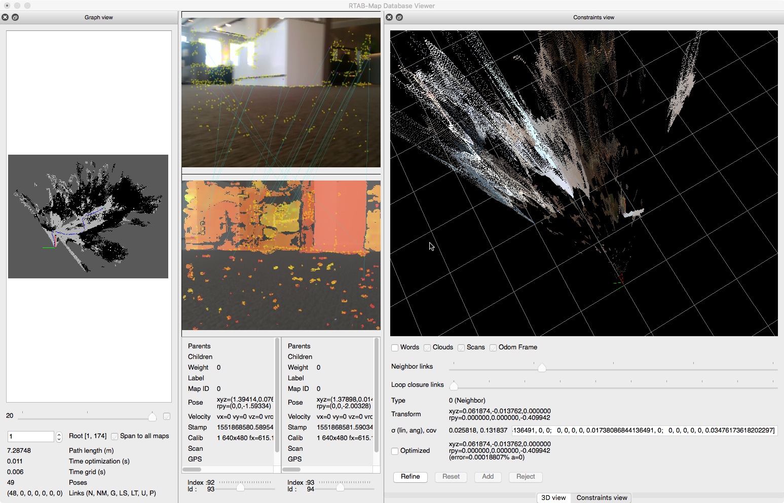Adjust the Loop closure links slider handle
Viewport: 784px width, 503px height.
[x=454, y=386]
